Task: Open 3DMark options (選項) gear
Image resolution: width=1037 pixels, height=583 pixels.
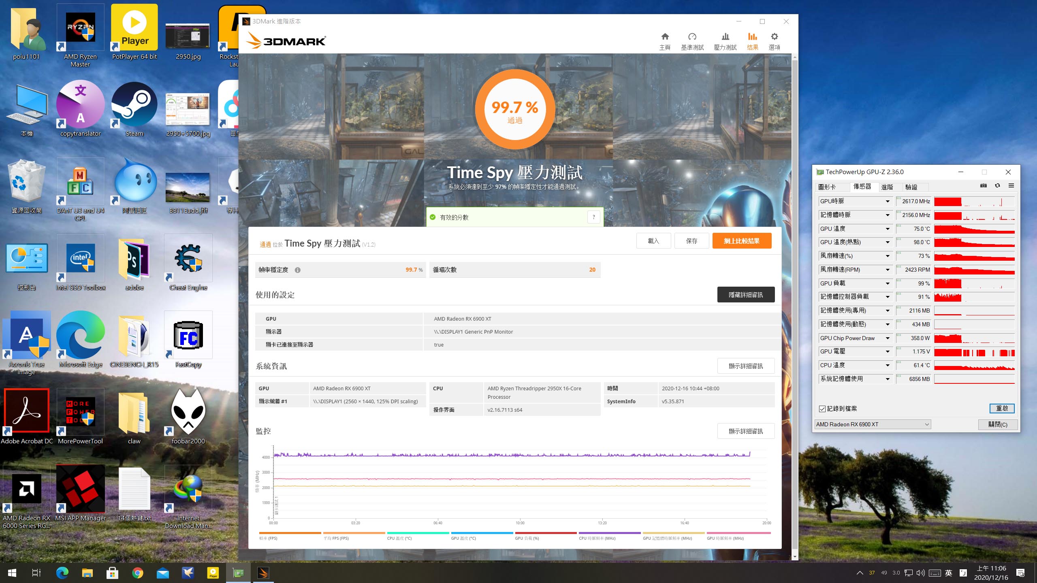Action: point(774,42)
